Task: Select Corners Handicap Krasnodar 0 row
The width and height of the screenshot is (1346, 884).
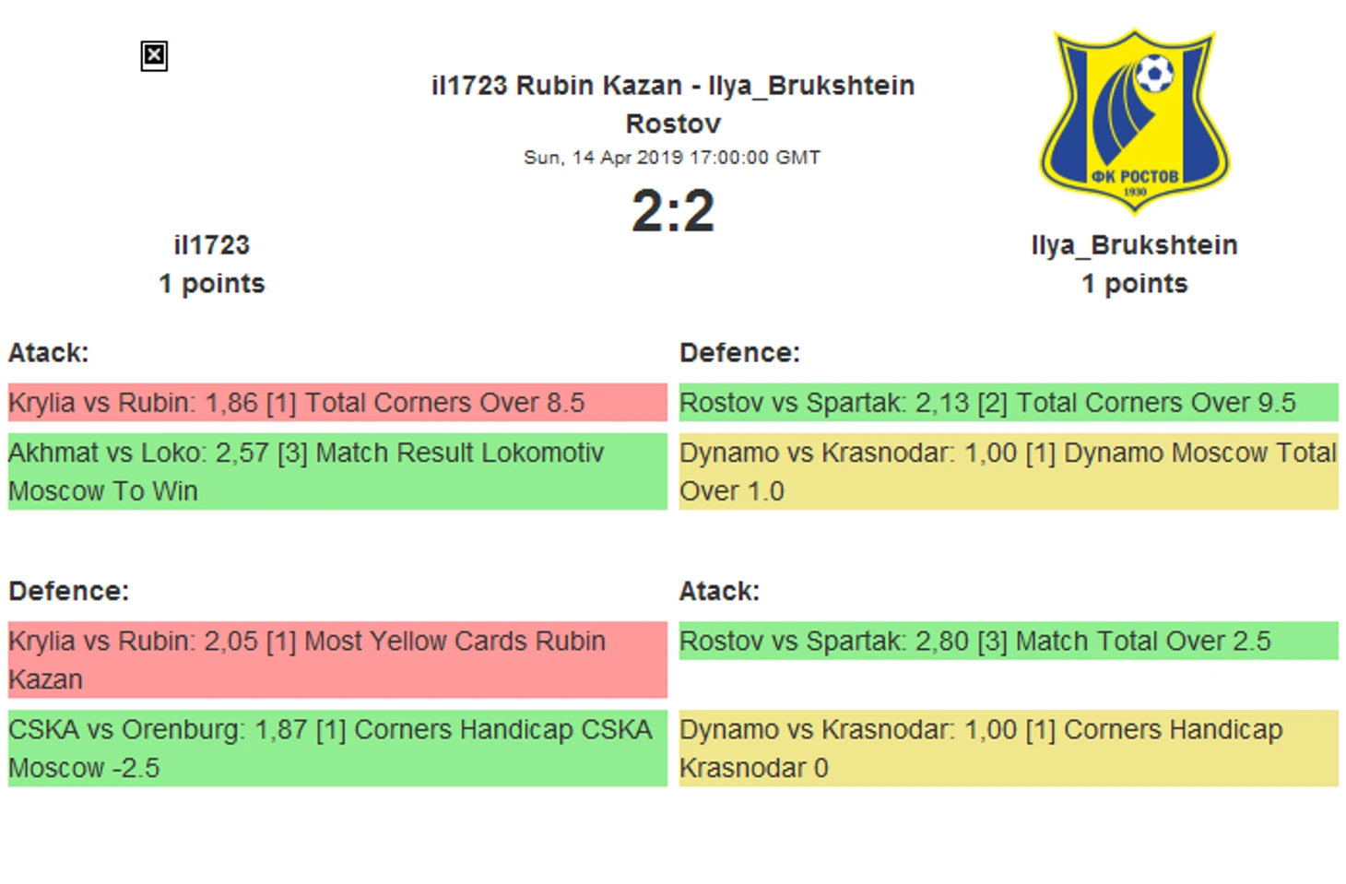Action: coord(1009,748)
